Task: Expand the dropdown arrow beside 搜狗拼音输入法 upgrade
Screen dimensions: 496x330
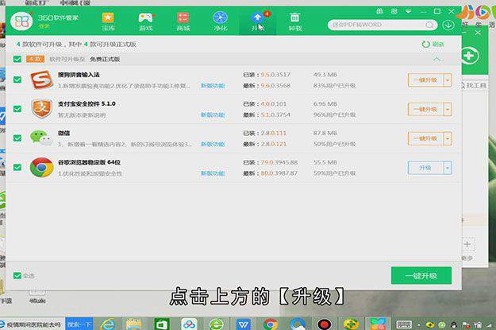Action: (448, 80)
